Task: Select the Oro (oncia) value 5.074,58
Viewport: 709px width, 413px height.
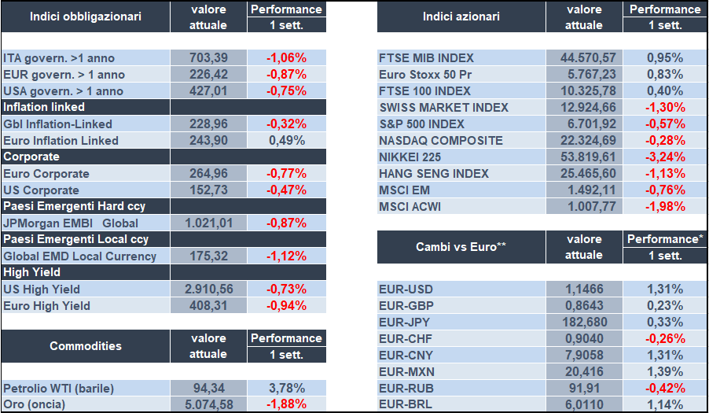Action: [208, 404]
